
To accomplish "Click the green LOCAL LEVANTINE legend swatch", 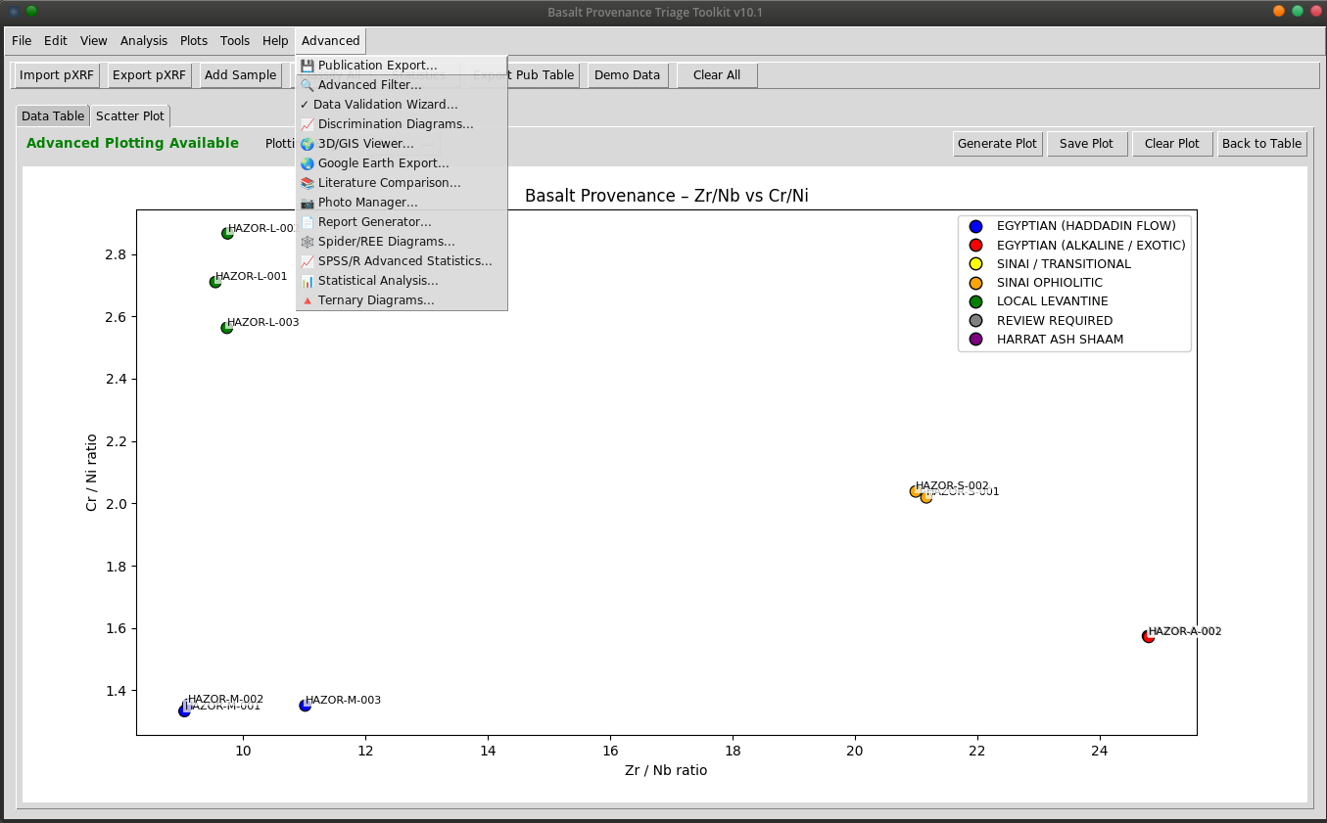I will coord(974,300).
